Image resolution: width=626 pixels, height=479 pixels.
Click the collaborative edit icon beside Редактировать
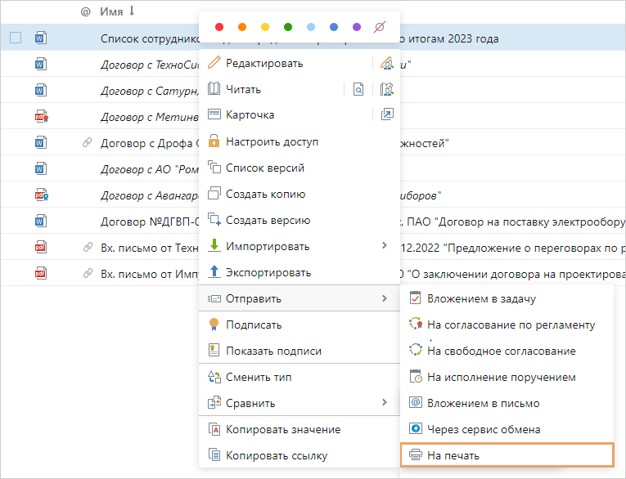[x=387, y=64]
